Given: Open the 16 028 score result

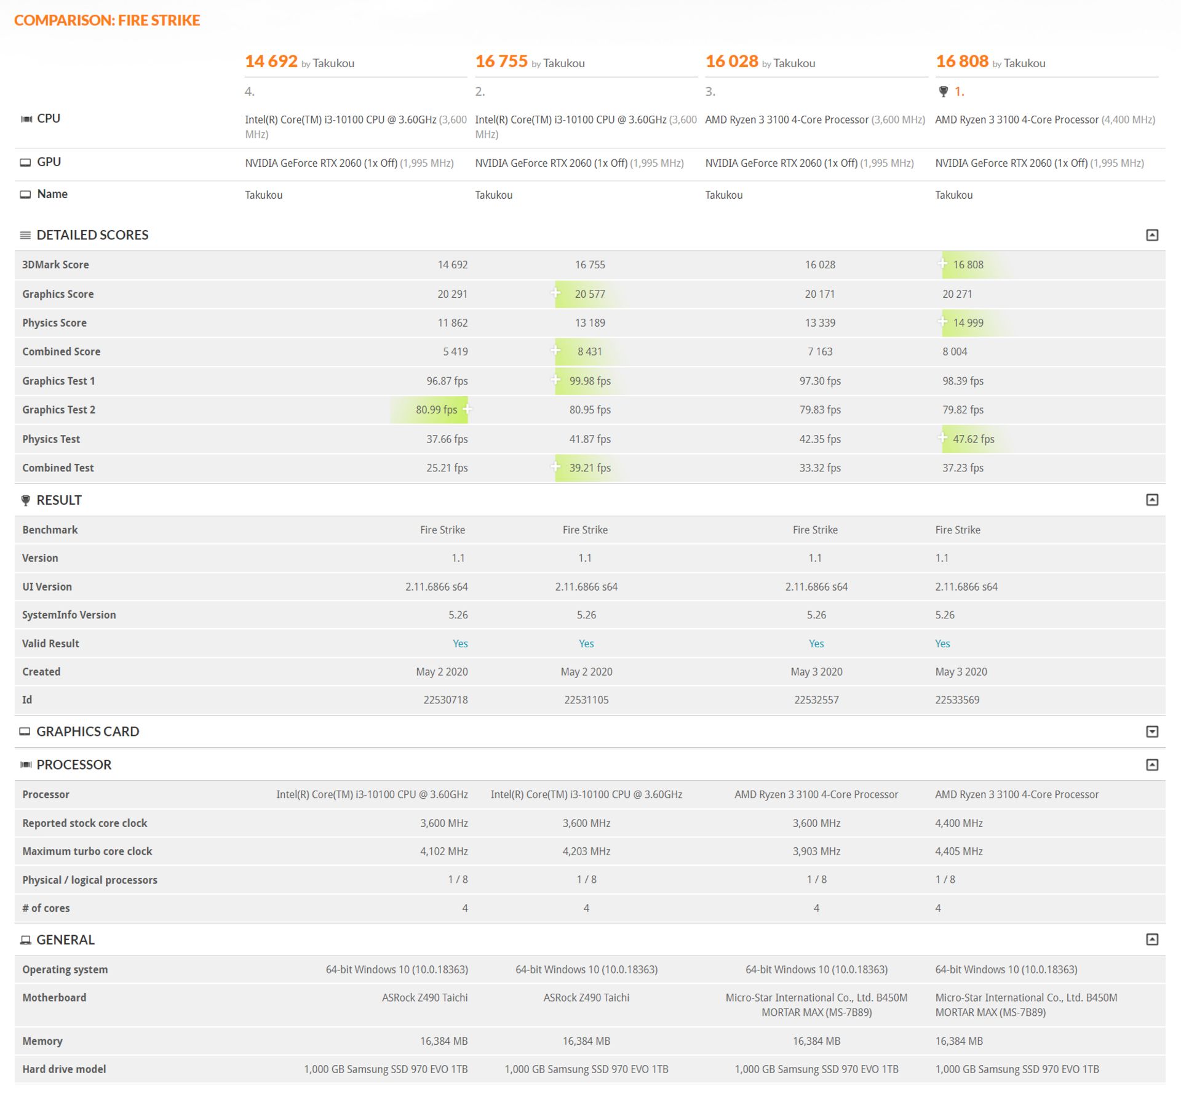Looking at the screenshot, I should [x=731, y=62].
